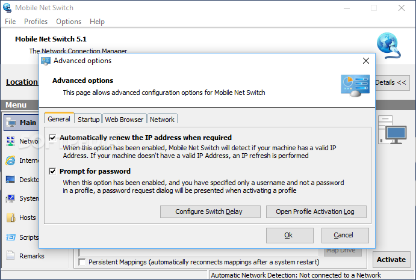Select Remarks label in sidebar
The height and width of the screenshot is (280, 416).
pyautogui.click(x=32, y=256)
